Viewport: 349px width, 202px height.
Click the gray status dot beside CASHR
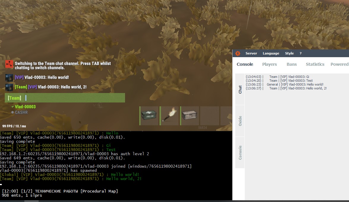pos(12,113)
